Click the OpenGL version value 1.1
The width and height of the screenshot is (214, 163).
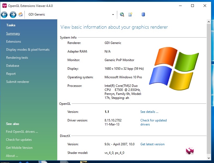(107, 112)
